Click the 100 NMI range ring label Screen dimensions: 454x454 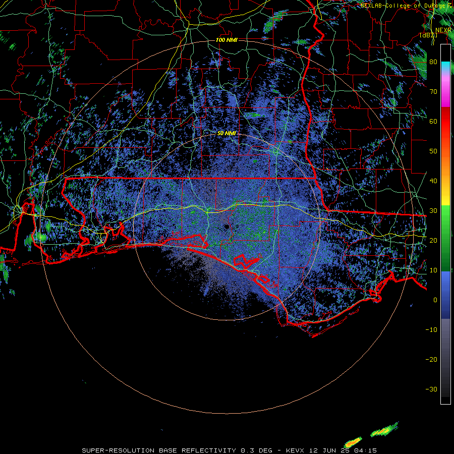226,40
